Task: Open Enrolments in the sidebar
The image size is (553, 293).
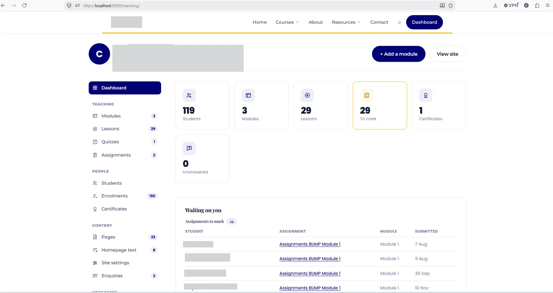Action: [x=125, y=196]
